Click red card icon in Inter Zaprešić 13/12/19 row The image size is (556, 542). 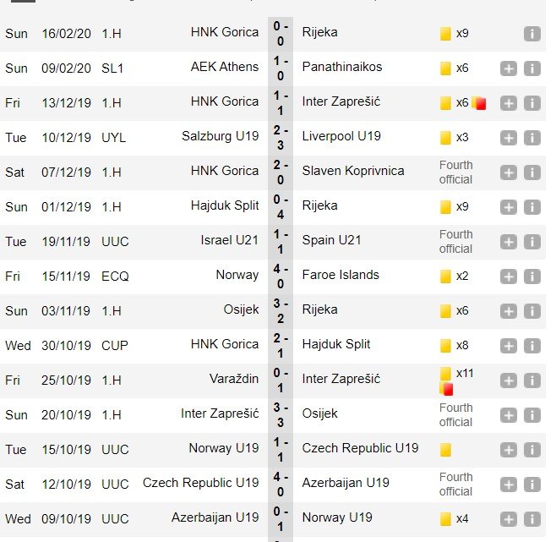[x=479, y=103]
